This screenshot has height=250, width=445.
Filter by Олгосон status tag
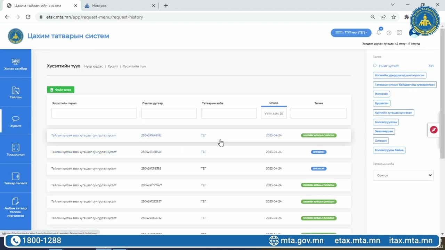point(381,141)
